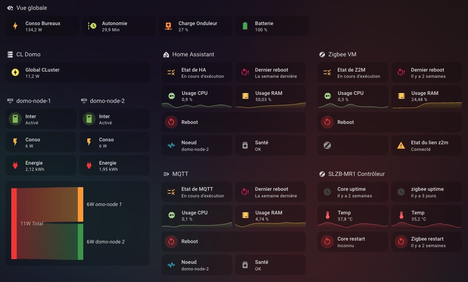Click the Global CLuster yellow bolt icon
The width and height of the screenshot is (468, 282).
[x=15, y=72]
